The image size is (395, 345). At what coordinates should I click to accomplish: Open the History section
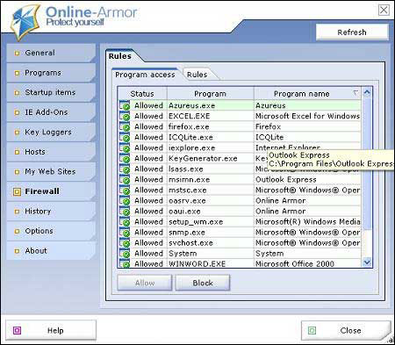tap(51, 211)
